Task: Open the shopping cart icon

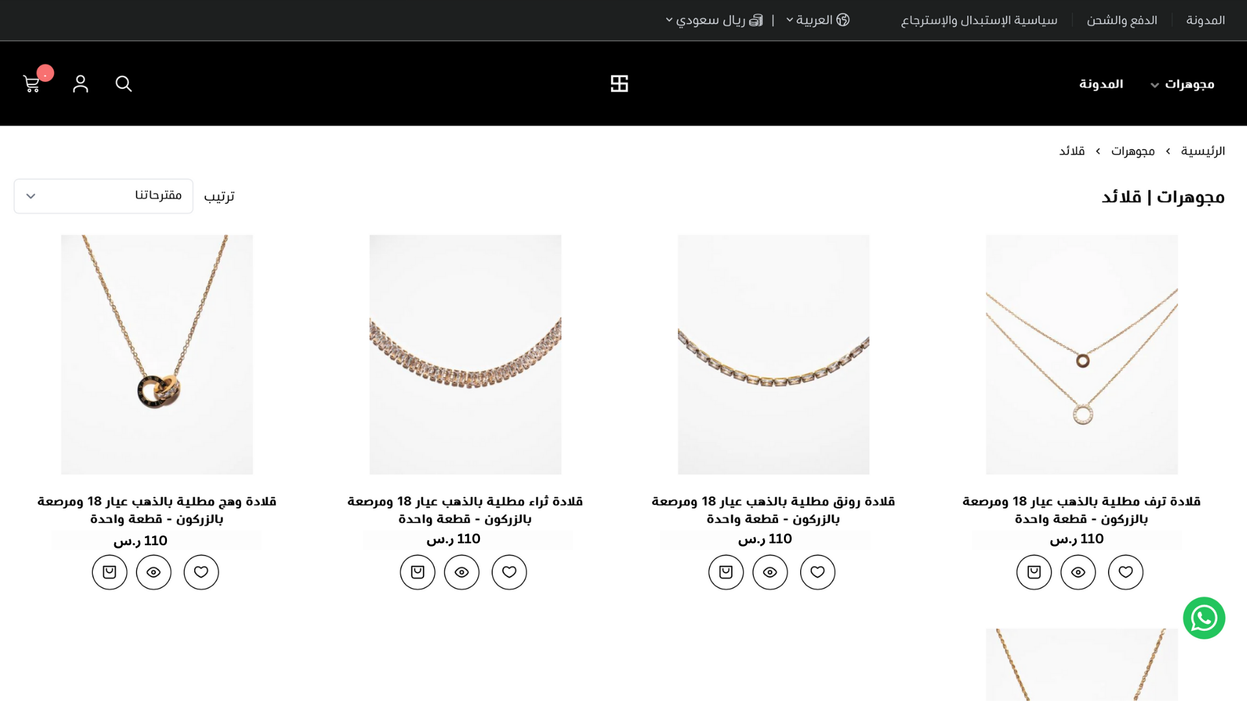Action: click(x=31, y=84)
